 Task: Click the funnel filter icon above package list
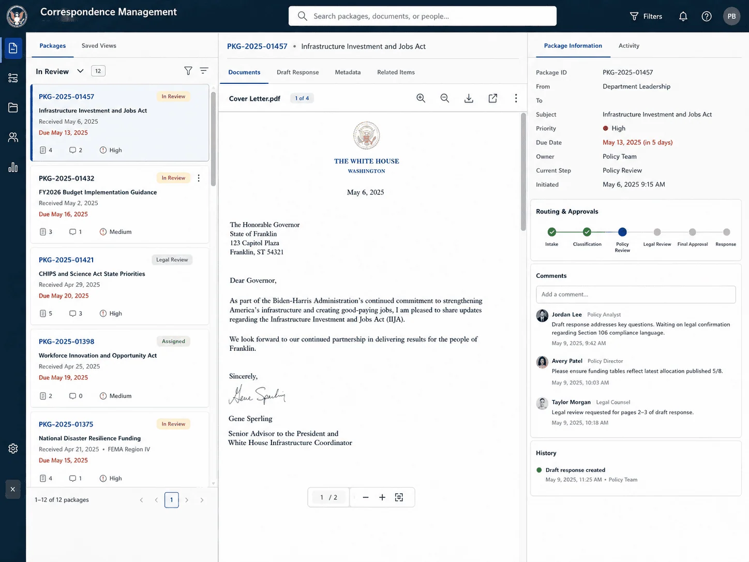pos(188,71)
